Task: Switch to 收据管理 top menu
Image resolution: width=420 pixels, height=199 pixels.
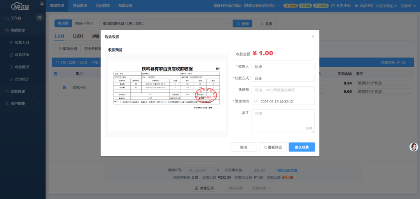Action: pyautogui.click(x=80, y=5)
